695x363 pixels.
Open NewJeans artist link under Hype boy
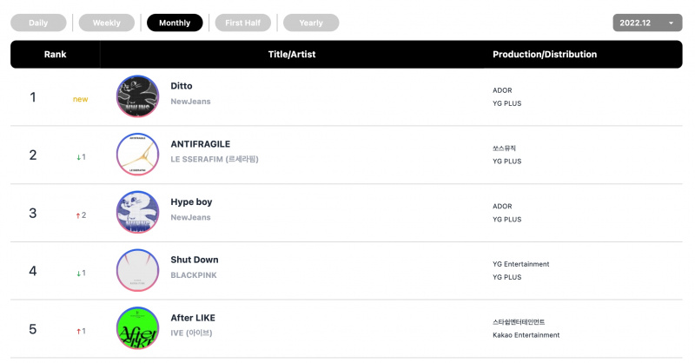[190, 217]
